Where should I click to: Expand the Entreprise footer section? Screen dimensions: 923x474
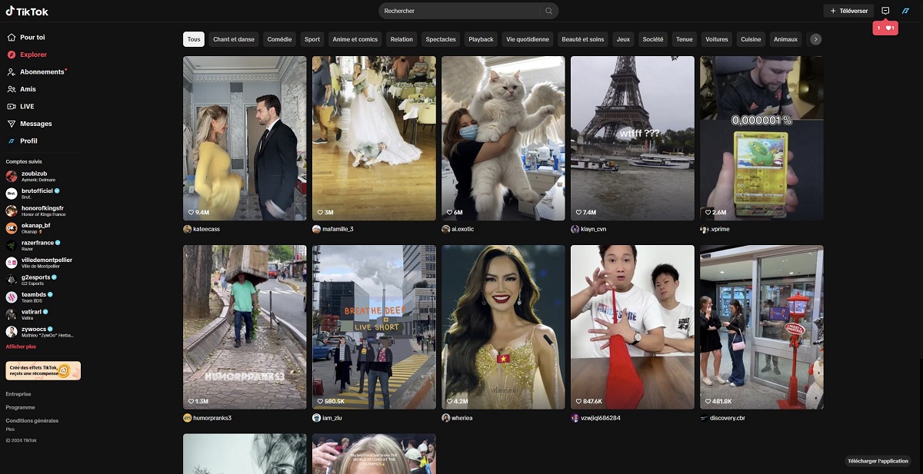pos(19,394)
